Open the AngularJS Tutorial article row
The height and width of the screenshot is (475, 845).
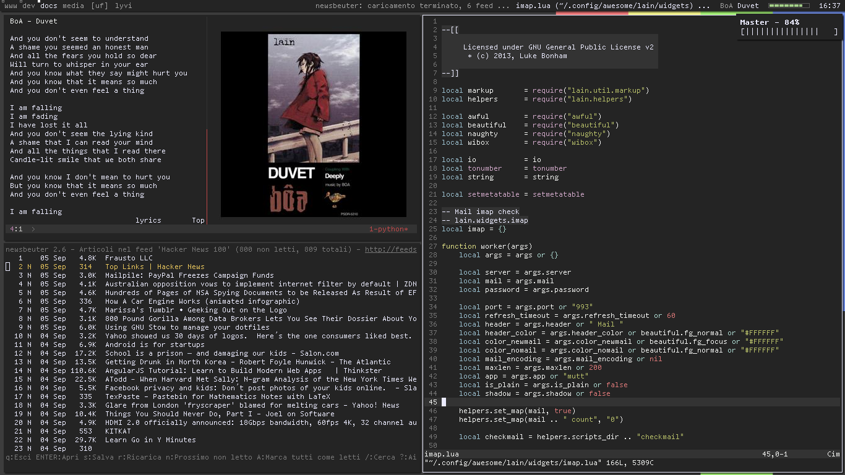211,370
